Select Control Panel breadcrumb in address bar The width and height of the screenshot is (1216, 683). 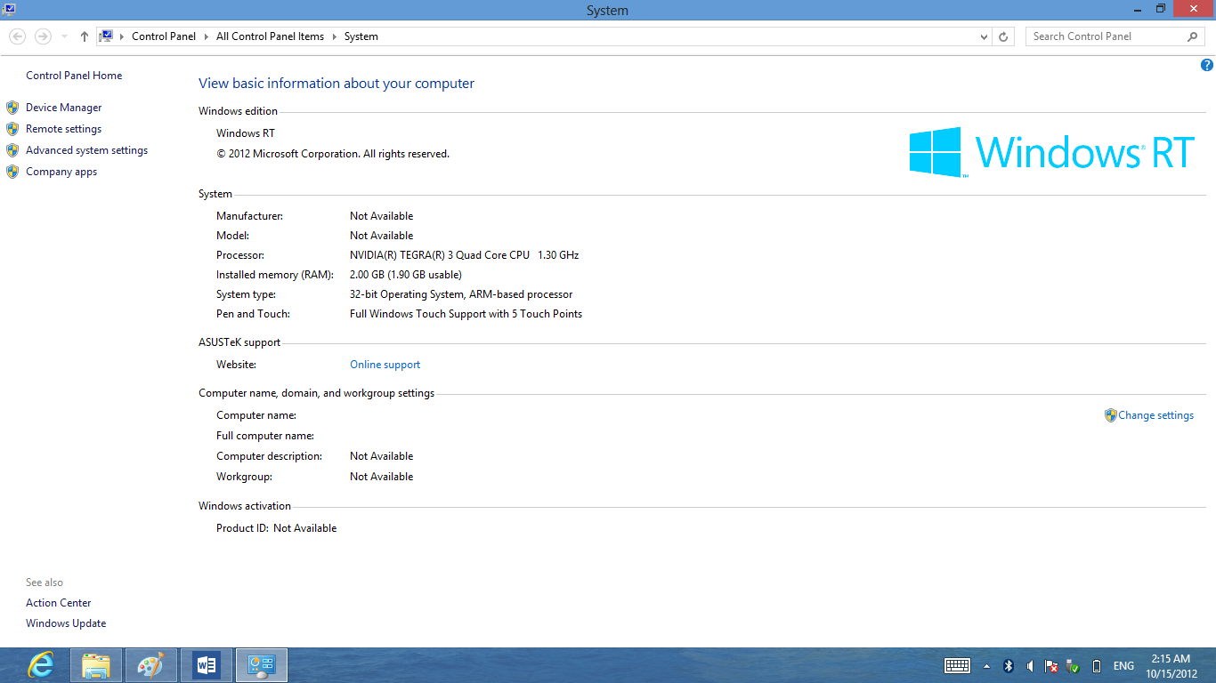(164, 36)
